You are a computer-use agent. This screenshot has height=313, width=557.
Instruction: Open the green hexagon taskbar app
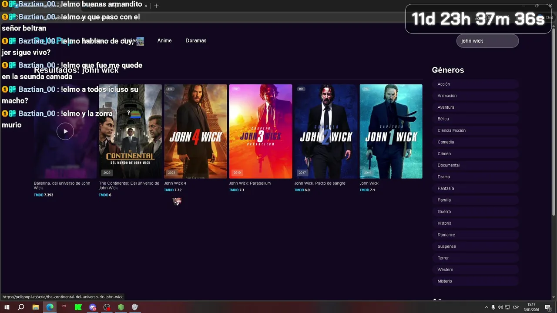(x=121, y=307)
